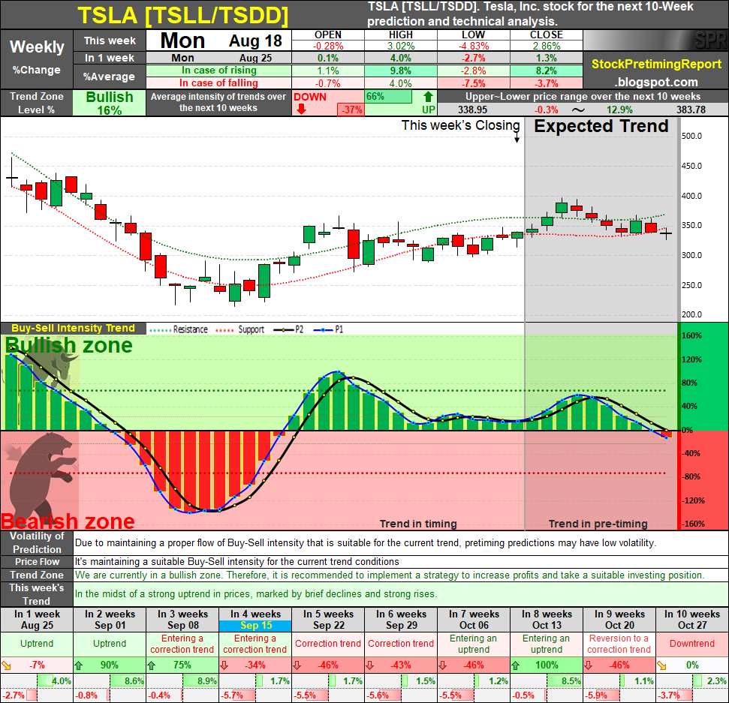Click the 8.6% green bar under Sep 01
The image size is (729, 703).
pyautogui.click(x=128, y=681)
